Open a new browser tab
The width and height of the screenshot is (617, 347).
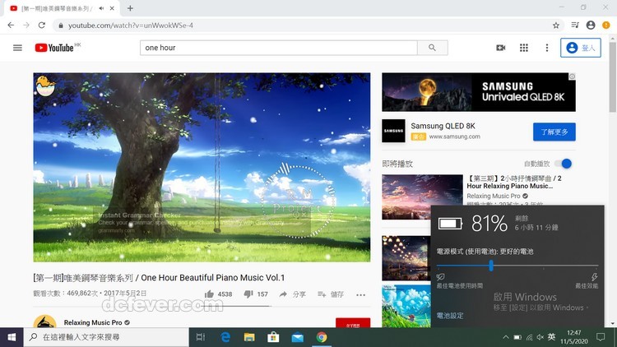coord(130,8)
